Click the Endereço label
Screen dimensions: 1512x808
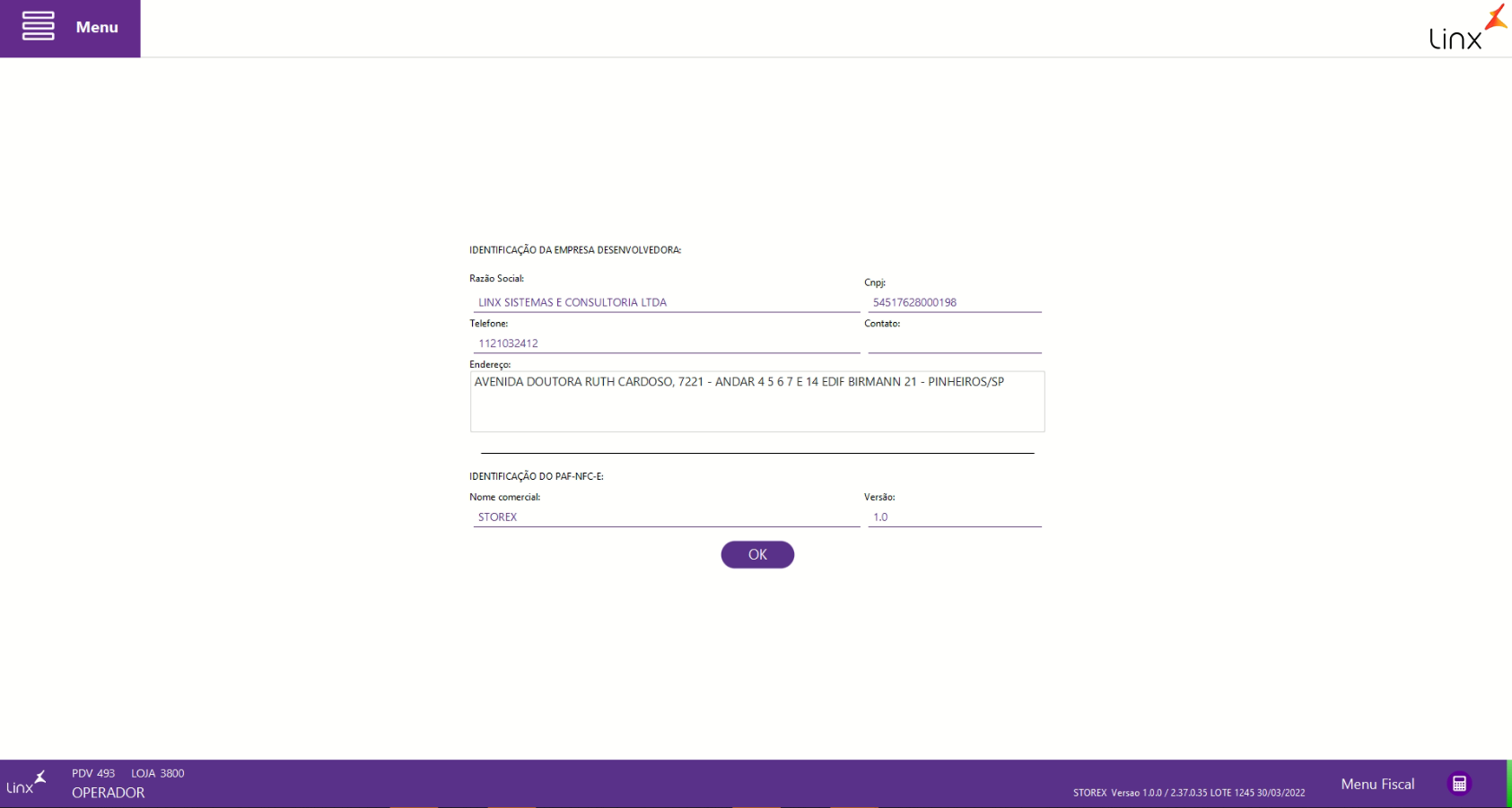(490, 365)
